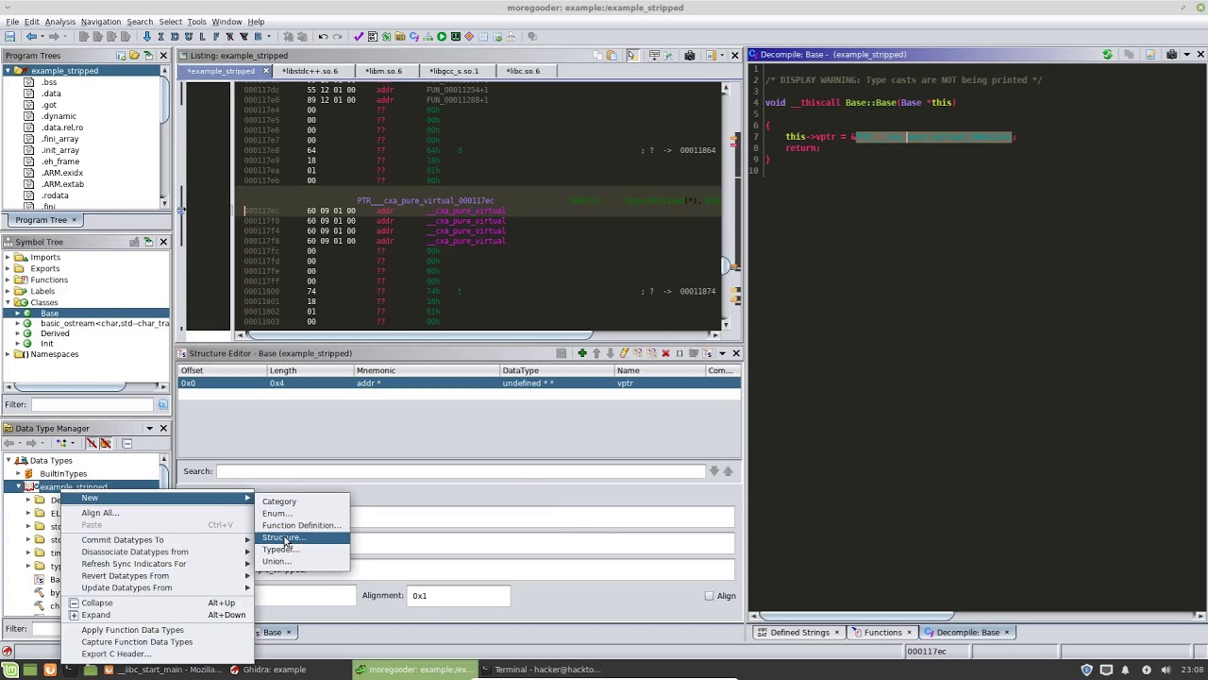Click the Alignment value field showing 0x1

[458, 596]
